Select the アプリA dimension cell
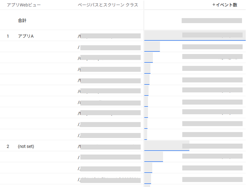 point(26,36)
